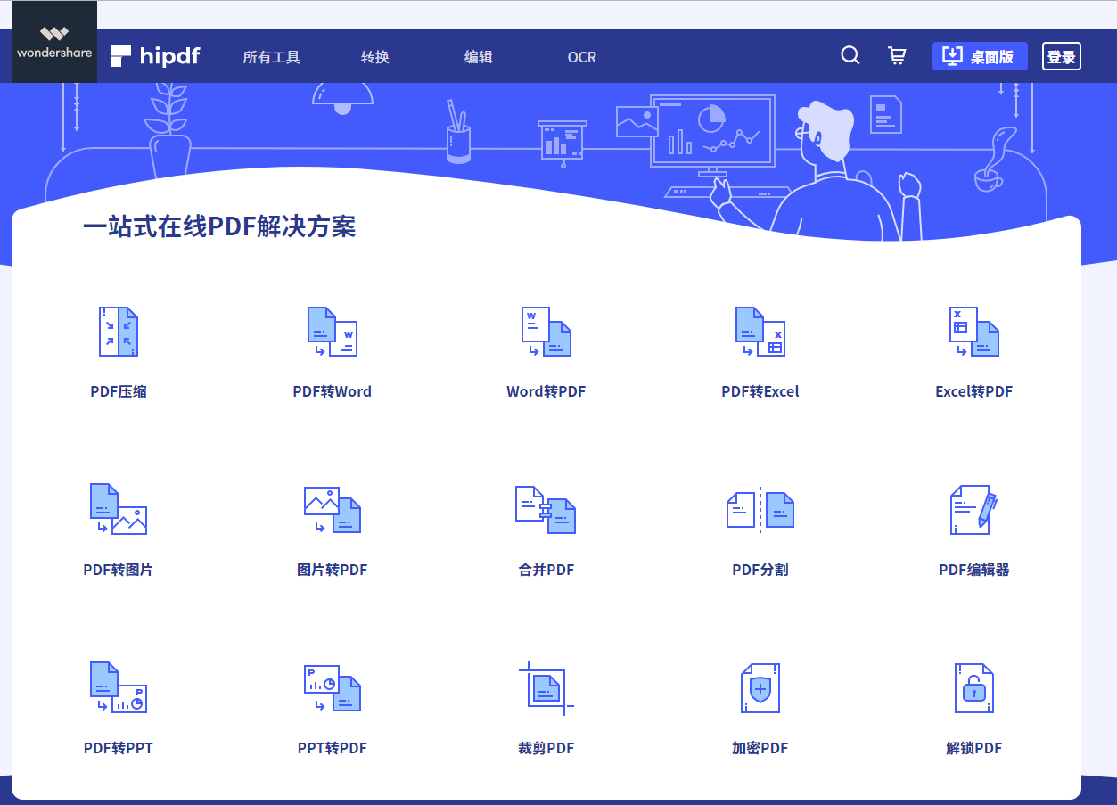Open the 编辑 menu

pos(478,56)
